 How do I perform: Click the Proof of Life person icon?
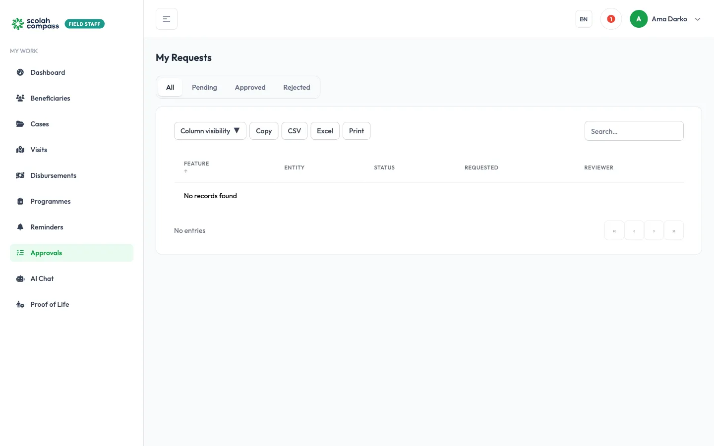(x=20, y=304)
